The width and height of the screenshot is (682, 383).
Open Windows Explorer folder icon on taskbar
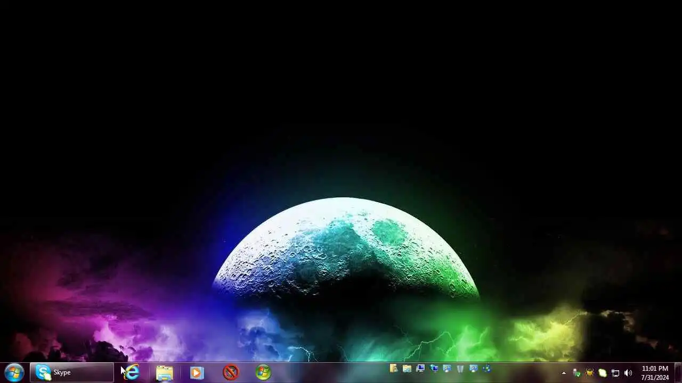coord(165,372)
